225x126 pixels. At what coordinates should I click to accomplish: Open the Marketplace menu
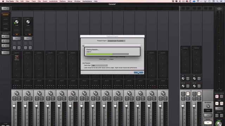tap(87, 1)
